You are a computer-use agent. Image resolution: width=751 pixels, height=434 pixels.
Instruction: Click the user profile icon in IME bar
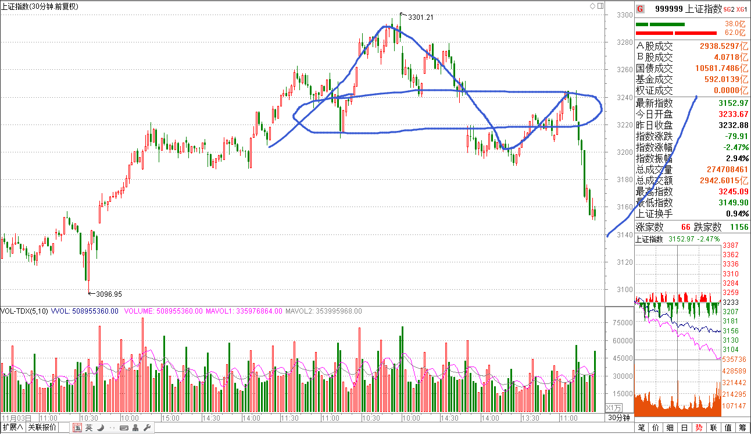pyautogui.click(x=135, y=428)
